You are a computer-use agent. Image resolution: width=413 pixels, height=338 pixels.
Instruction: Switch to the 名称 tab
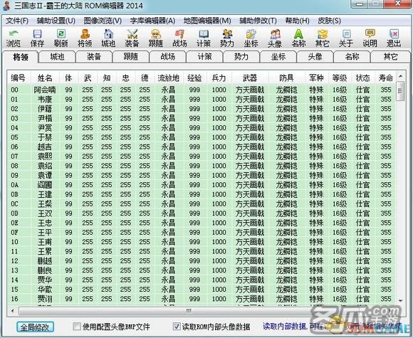(352, 57)
